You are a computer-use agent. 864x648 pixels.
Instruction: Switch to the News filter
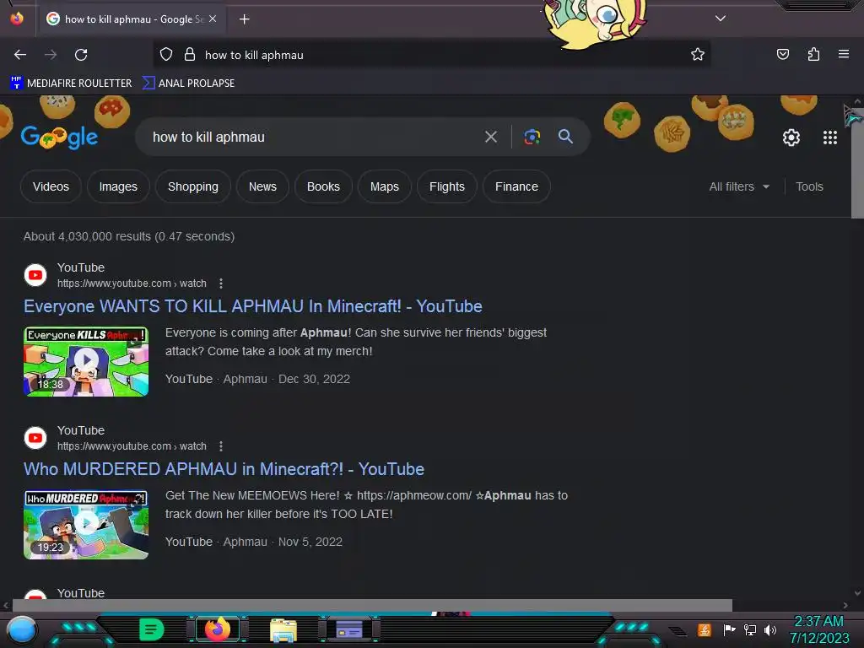(x=263, y=186)
